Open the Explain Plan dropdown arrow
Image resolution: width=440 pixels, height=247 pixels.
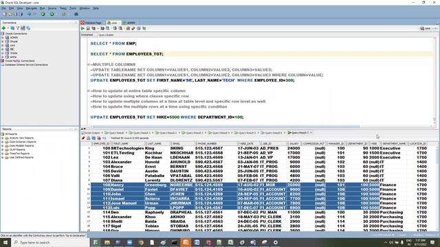point(98,28)
